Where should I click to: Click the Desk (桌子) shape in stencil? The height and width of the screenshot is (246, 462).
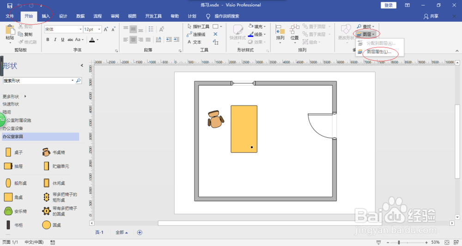[14, 152]
